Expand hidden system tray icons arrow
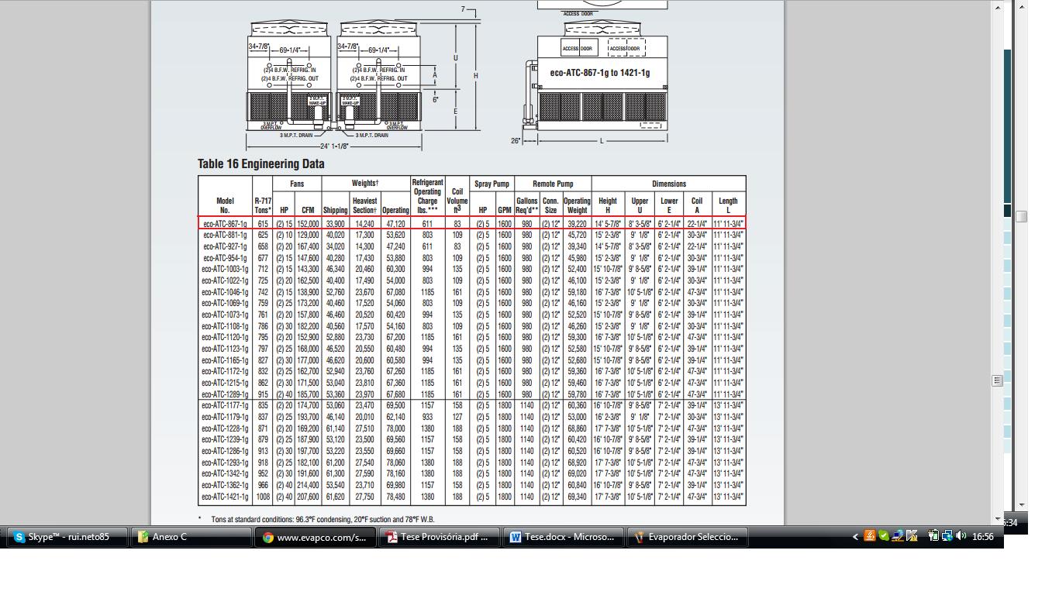1059x595 pixels. (x=855, y=536)
